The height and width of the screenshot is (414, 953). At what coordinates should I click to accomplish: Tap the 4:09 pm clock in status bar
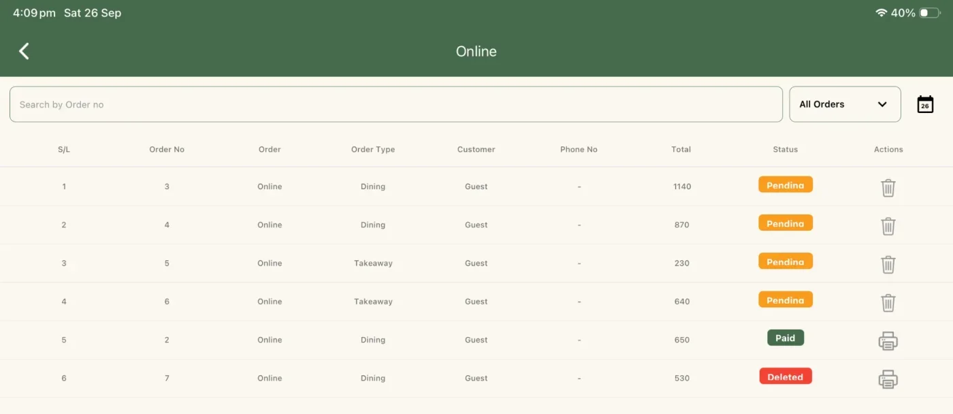34,13
